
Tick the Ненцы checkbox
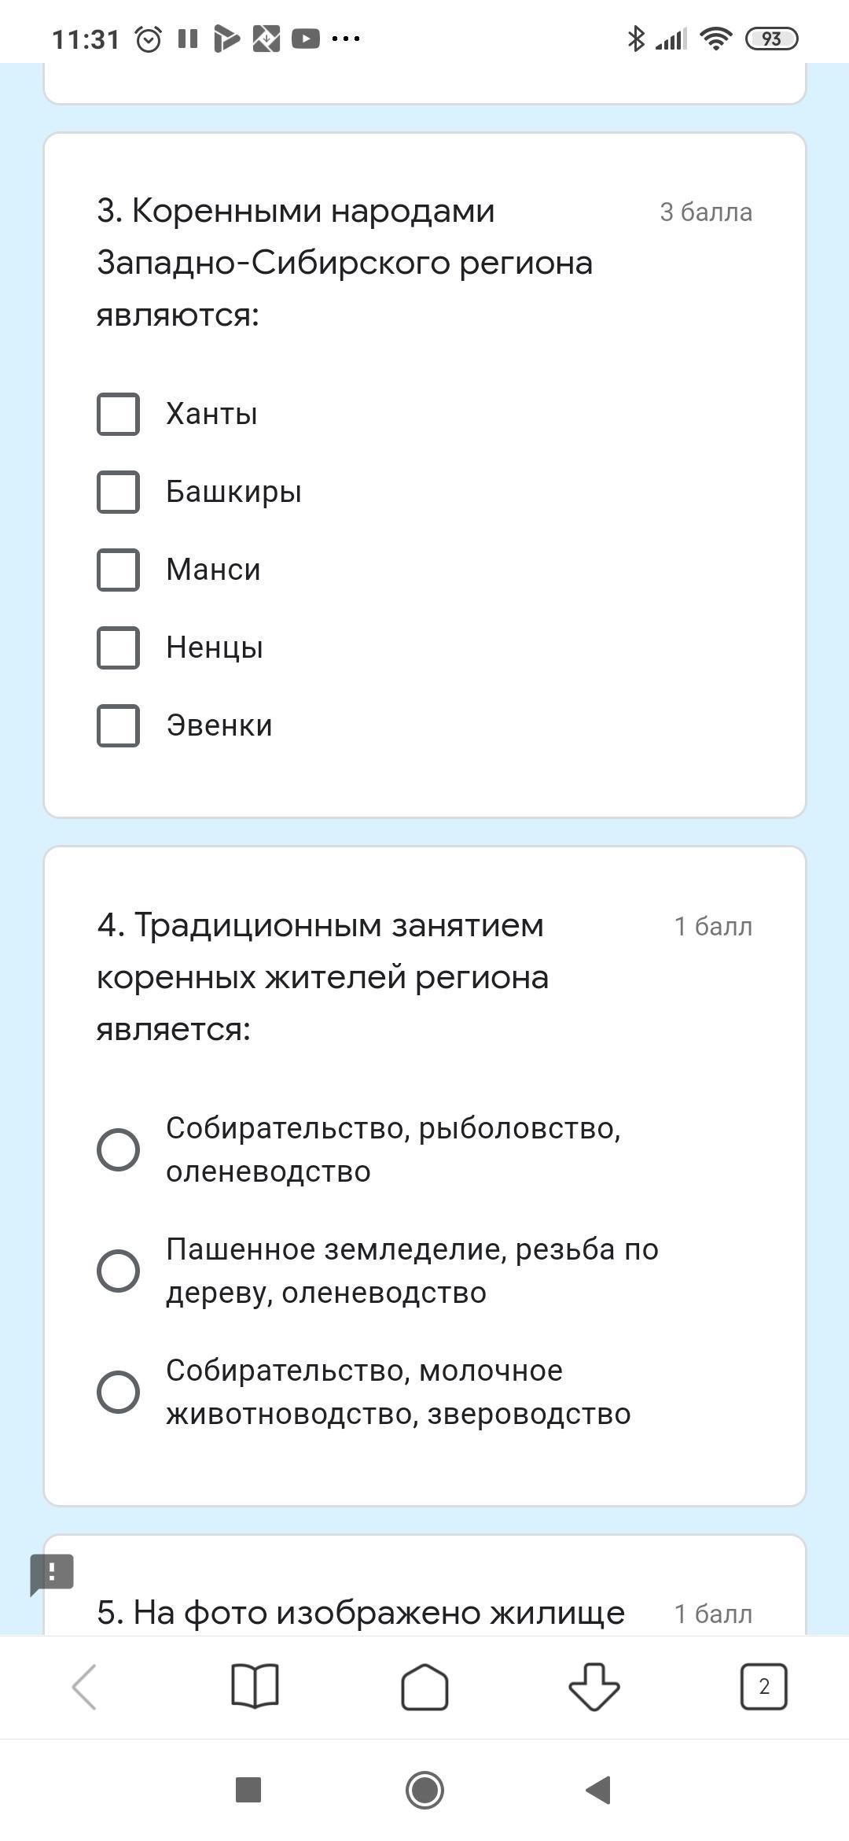pyautogui.click(x=118, y=647)
